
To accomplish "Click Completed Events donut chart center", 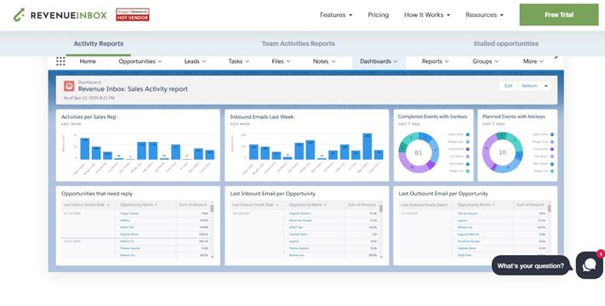I will coord(419,153).
